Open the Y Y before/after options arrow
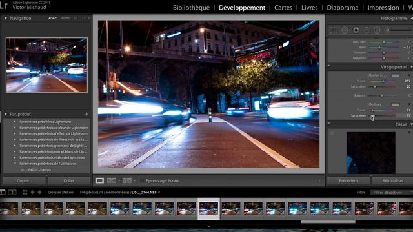 (135, 180)
